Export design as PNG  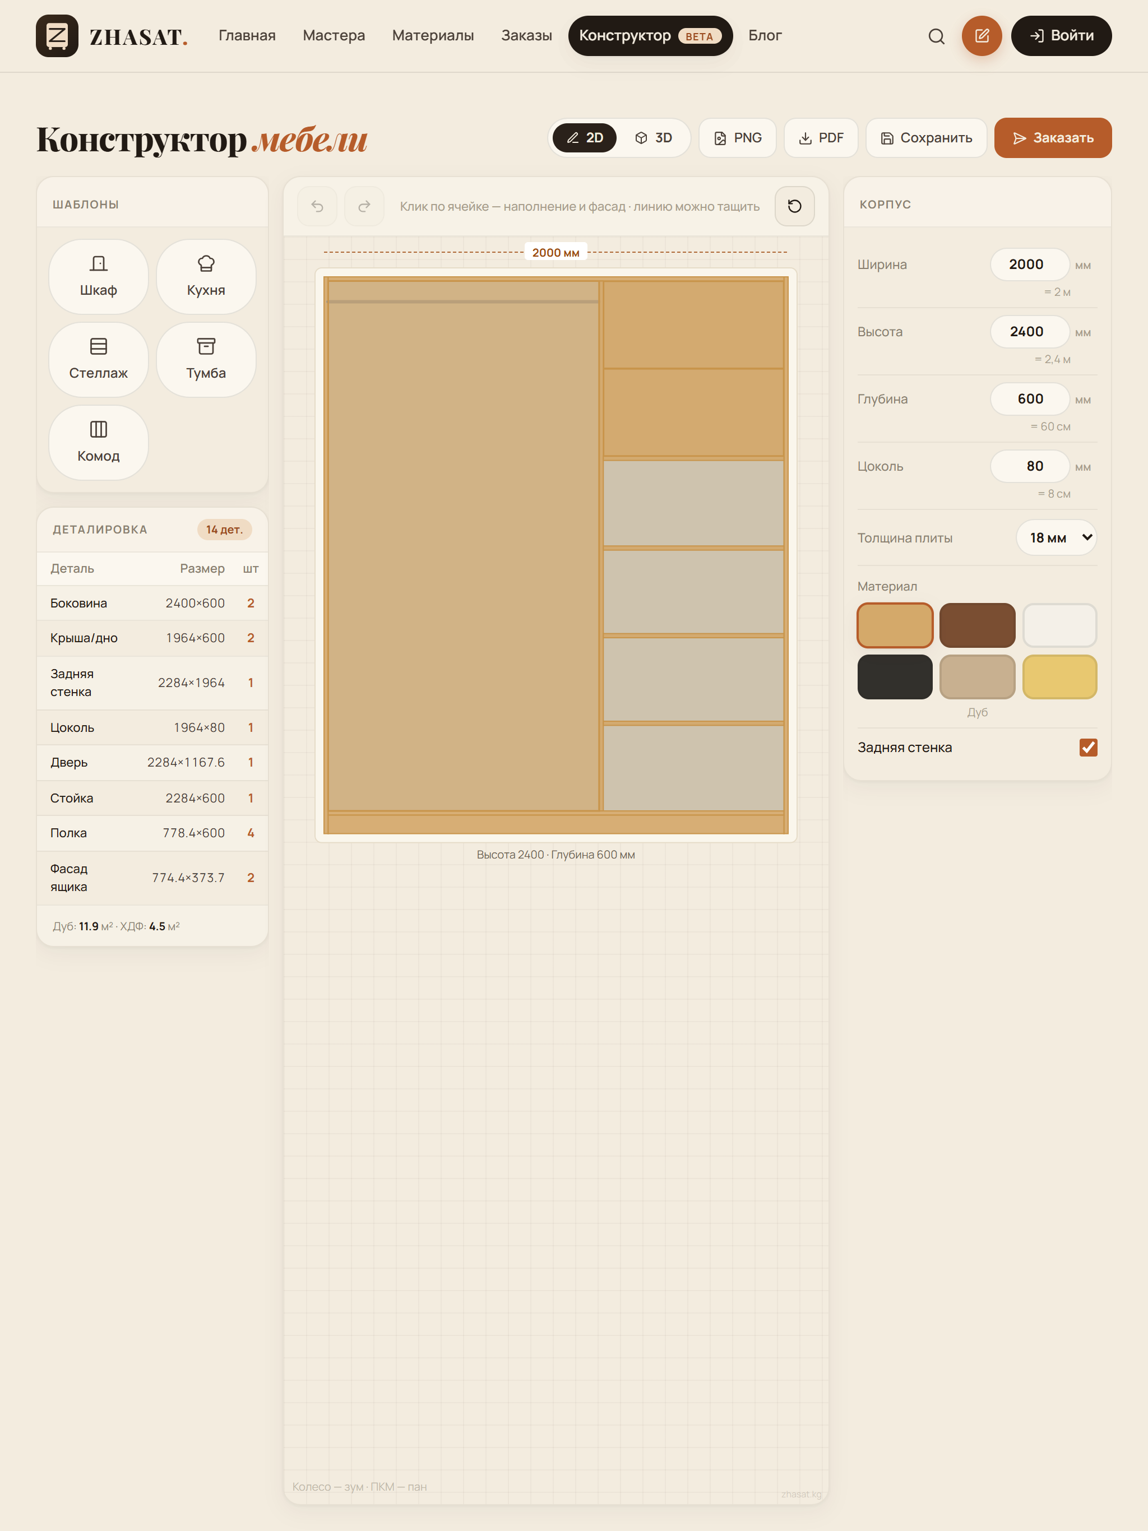tap(738, 138)
